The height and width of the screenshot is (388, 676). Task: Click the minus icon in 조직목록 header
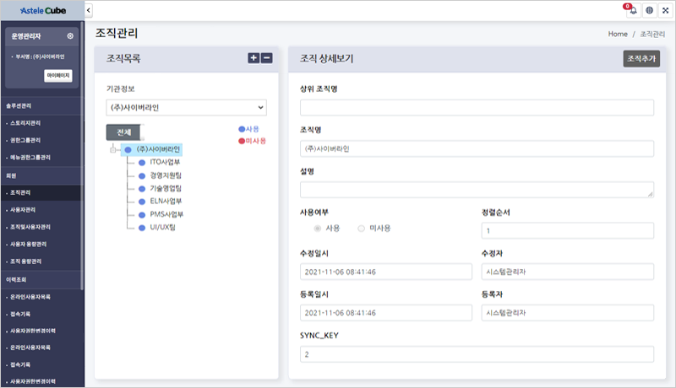tap(266, 58)
